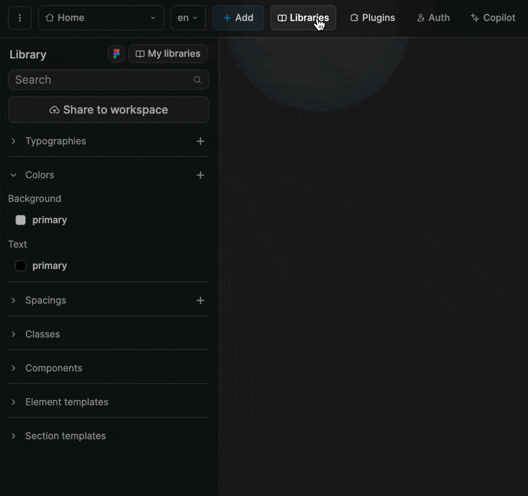Click the sparkles icon next to Copilot

(474, 18)
